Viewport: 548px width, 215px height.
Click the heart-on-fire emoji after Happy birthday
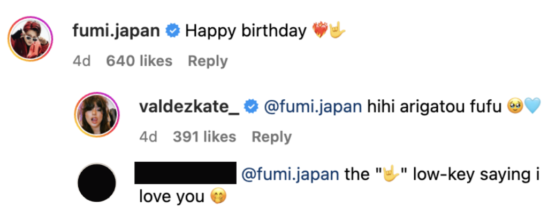(x=319, y=31)
